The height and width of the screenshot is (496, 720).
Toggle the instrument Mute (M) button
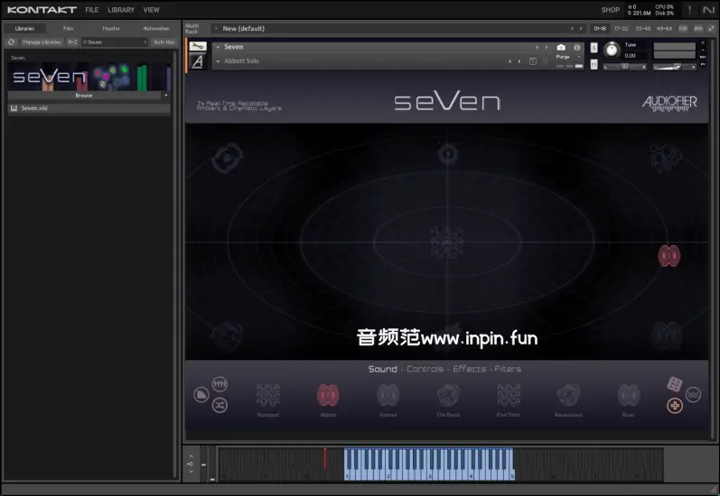594,65
